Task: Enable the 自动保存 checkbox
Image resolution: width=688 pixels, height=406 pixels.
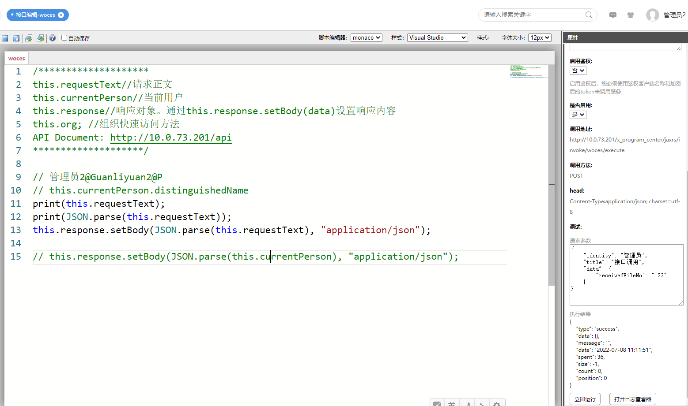Action: (64, 38)
